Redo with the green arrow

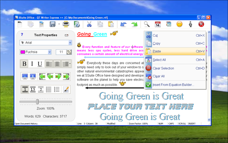(x=134, y=24)
